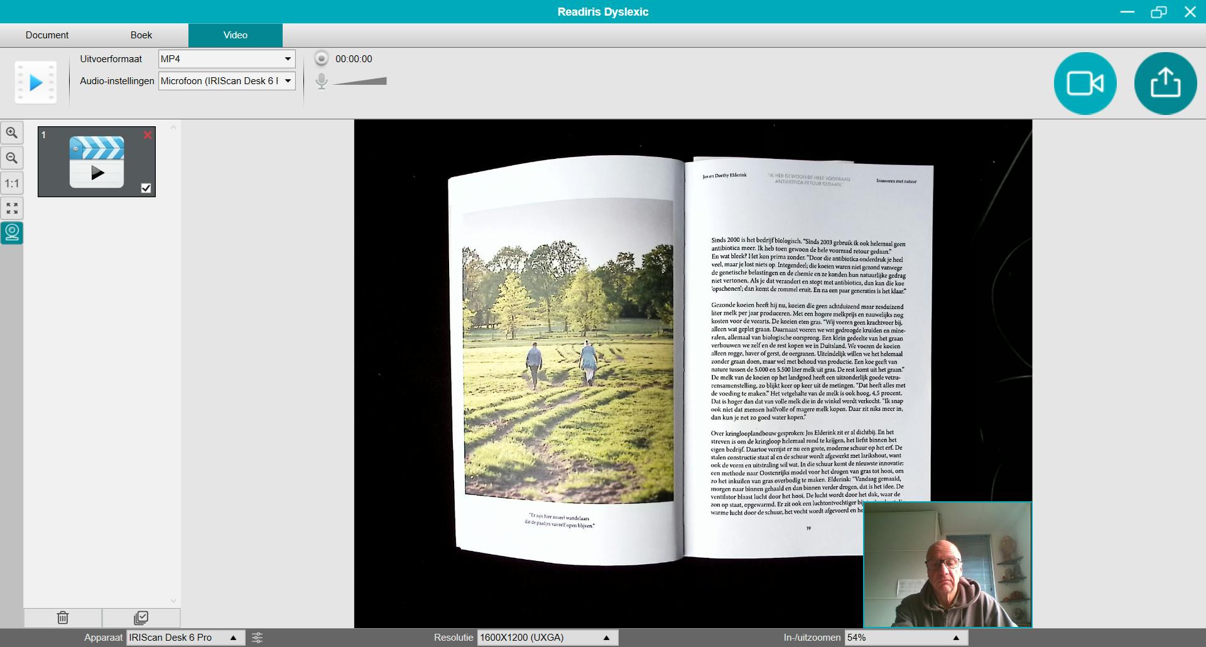1206x647 pixels.
Task: Uncheck the video 1 thumbnail checkbox
Action: 146,188
